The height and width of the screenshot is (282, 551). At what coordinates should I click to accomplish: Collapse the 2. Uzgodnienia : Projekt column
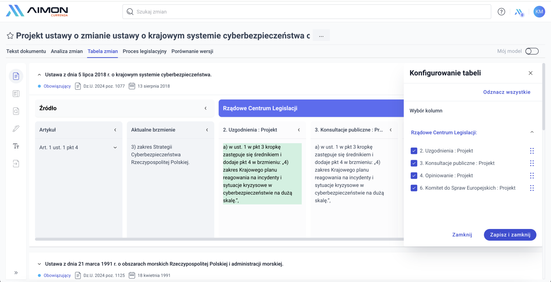pyautogui.click(x=299, y=130)
